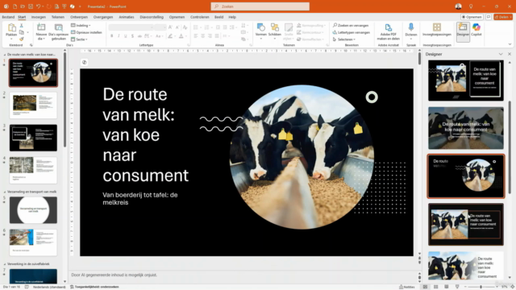Image resolution: width=516 pixels, height=290 pixels.
Task: Click Zoeken en vervangen
Action: (x=351, y=25)
